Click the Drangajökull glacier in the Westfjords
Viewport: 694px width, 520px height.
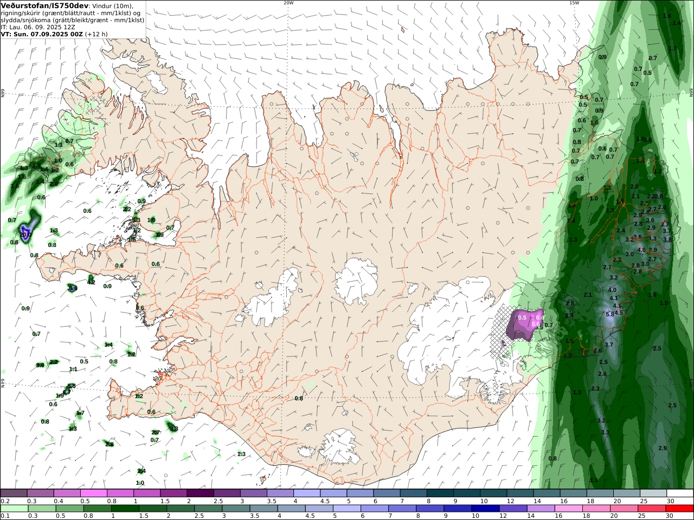[156, 82]
